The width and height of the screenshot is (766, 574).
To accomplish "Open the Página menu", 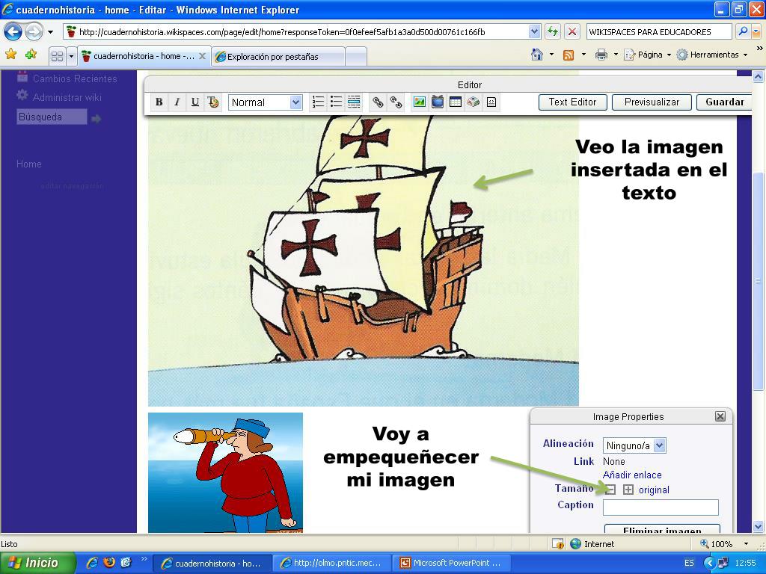I will click(649, 55).
